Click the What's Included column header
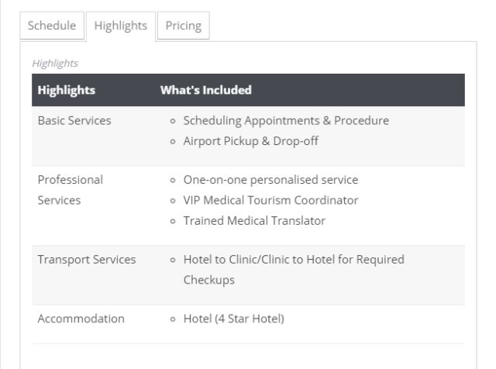Image resolution: width=496 pixels, height=369 pixels. pyautogui.click(x=206, y=90)
